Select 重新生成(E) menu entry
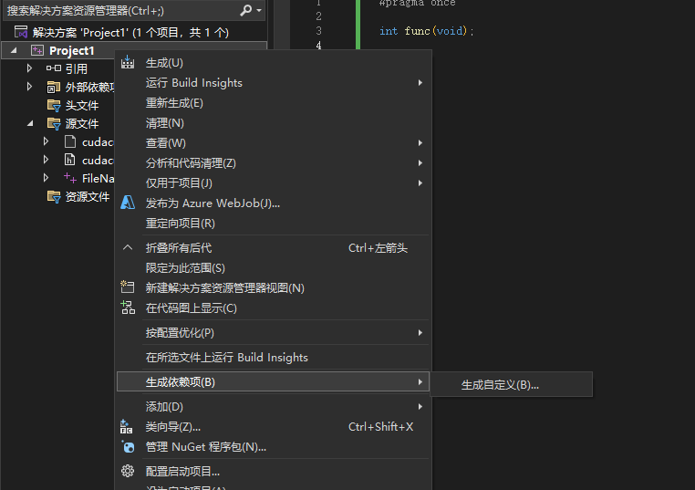This screenshot has width=695, height=490. coord(273,103)
